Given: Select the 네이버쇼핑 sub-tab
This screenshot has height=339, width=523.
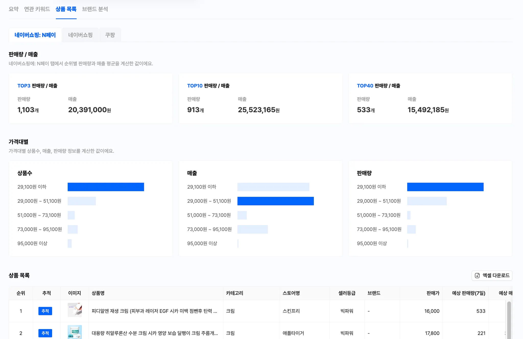Looking at the screenshot, I should click(80, 35).
